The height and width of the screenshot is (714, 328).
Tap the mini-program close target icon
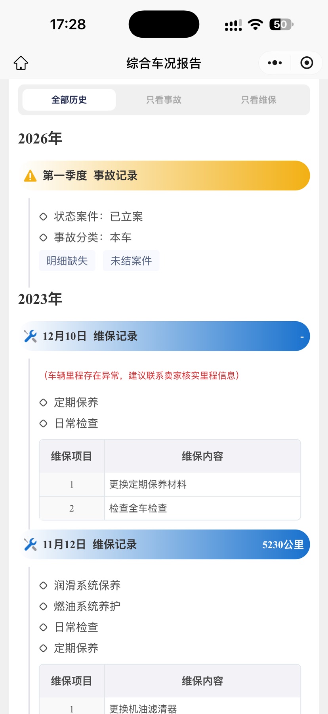(307, 63)
